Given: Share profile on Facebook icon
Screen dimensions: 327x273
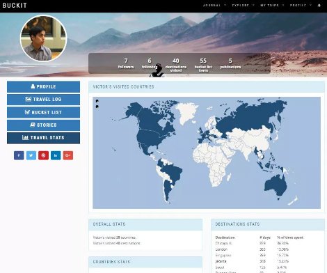Looking at the screenshot, I should coord(19,155).
